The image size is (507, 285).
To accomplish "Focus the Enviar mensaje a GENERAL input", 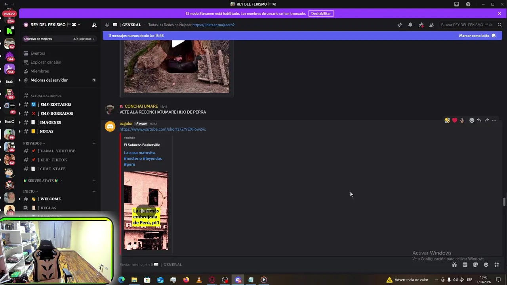I will tap(277, 264).
